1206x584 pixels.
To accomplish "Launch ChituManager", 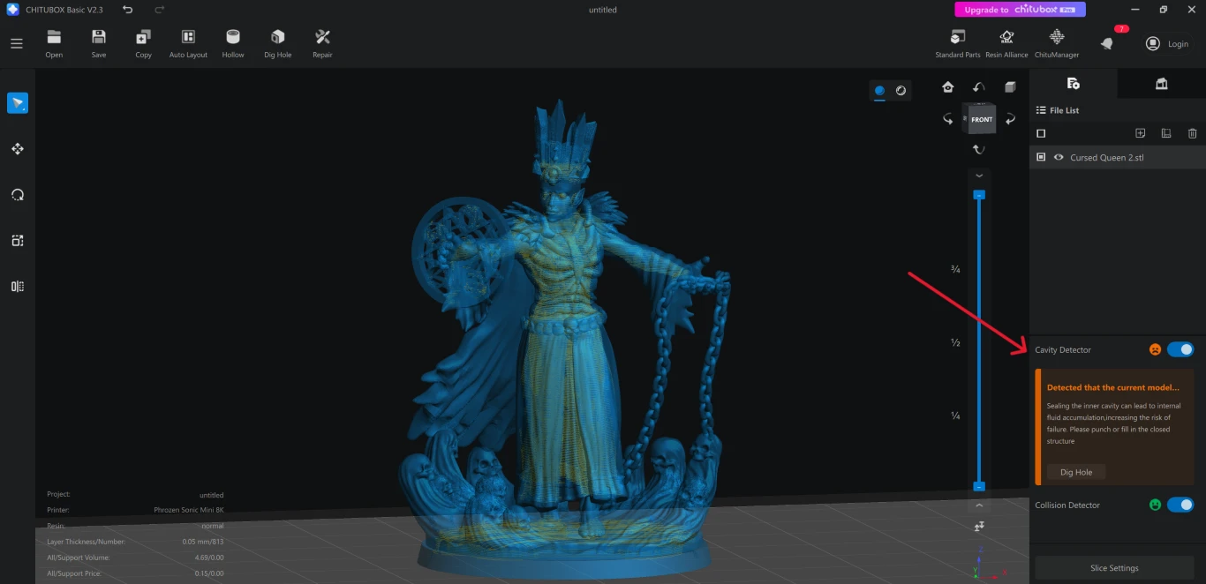I will (x=1057, y=43).
